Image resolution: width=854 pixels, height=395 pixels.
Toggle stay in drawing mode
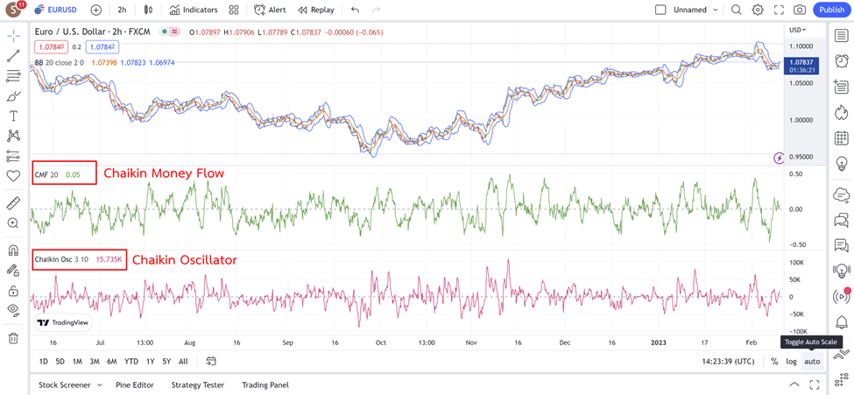[x=13, y=270]
